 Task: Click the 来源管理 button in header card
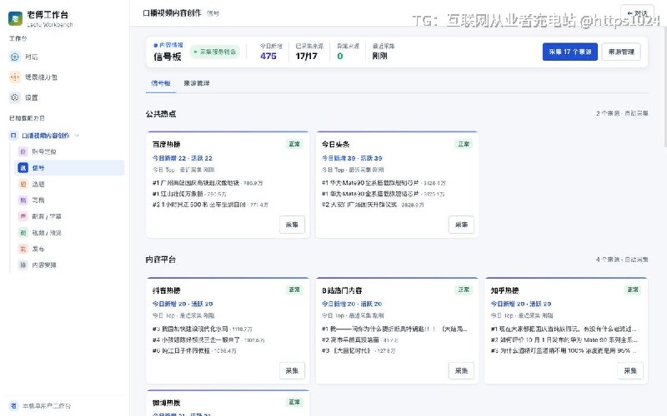click(x=621, y=52)
